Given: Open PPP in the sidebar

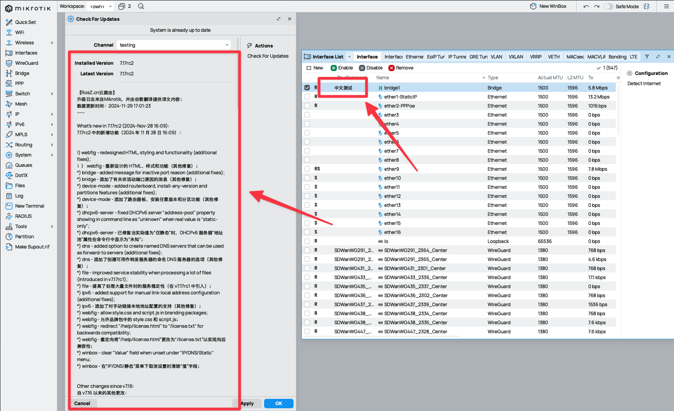Looking at the screenshot, I should (x=19, y=84).
